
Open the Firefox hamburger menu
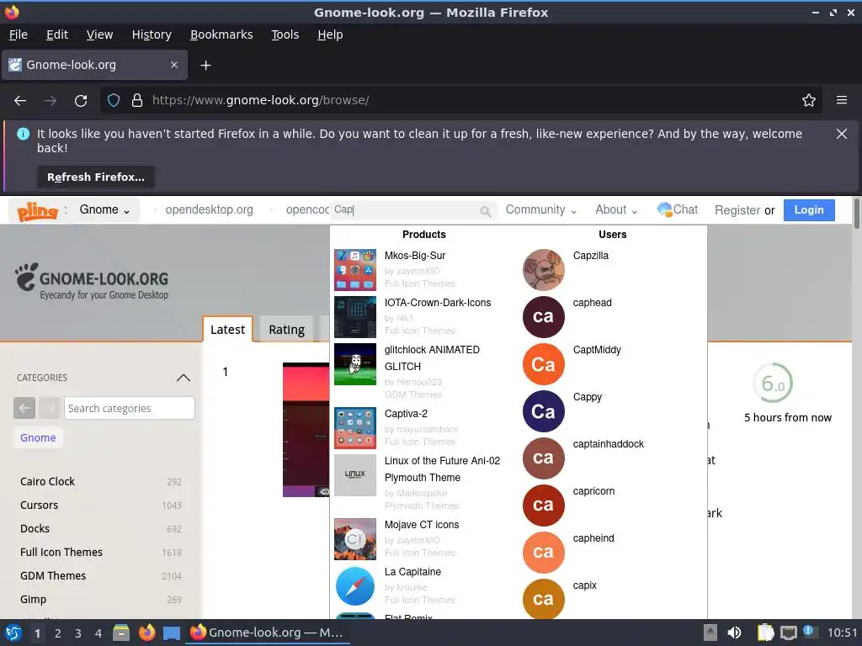(x=842, y=101)
